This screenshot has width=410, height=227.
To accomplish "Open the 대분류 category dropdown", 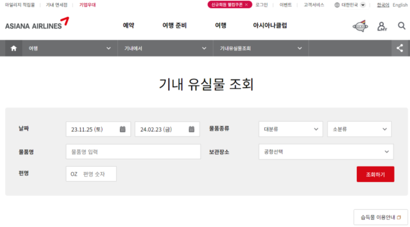I will (x=291, y=129).
